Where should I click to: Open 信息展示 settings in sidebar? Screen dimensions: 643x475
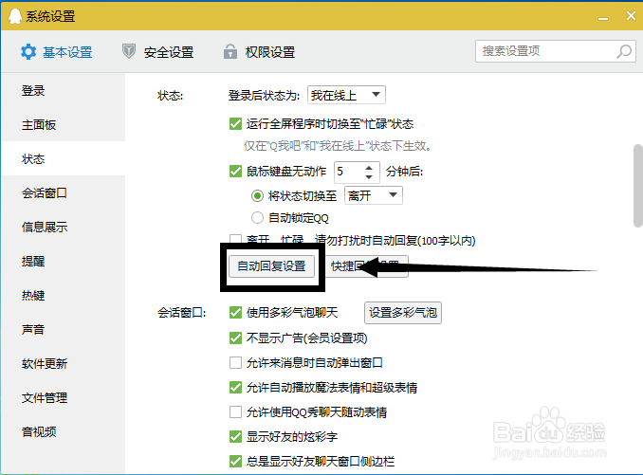(x=64, y=227)
